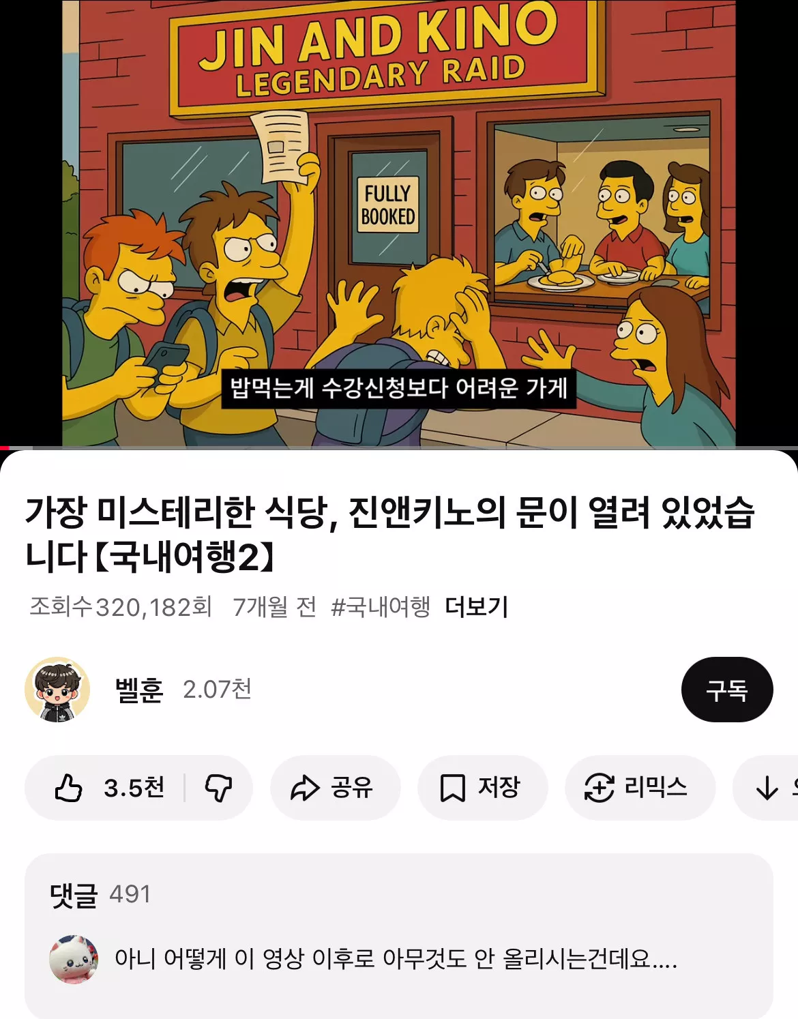Seek on the red video progress bar
Viewport: 798px width, 1019px height.
point(399,448)
